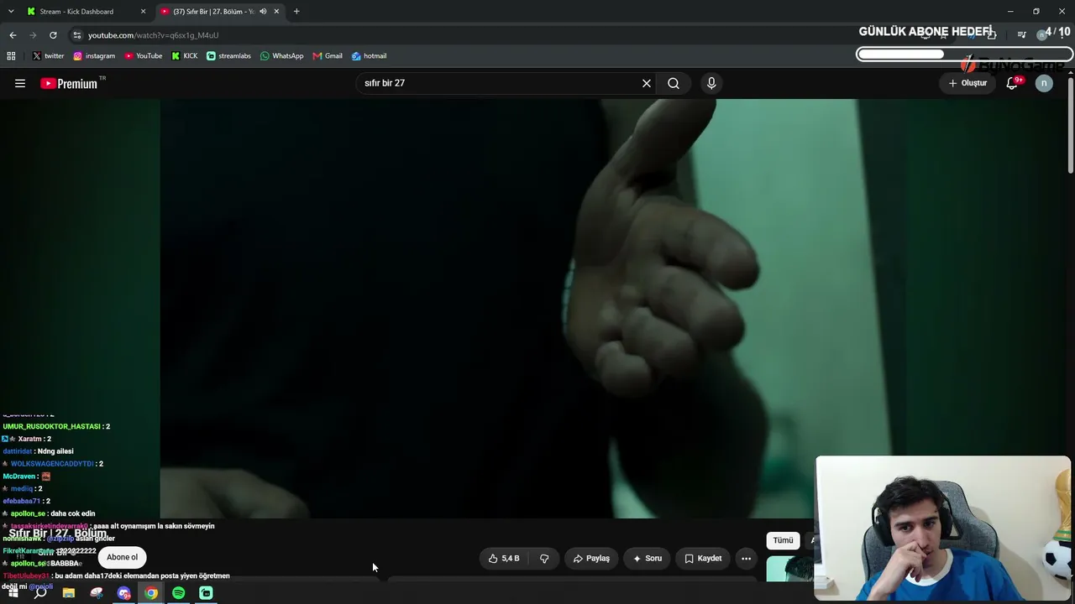Screen dimensions: 1075x604
Task: View site information icon in address bar
Action: pyautogui.click(x=77, y=35)
